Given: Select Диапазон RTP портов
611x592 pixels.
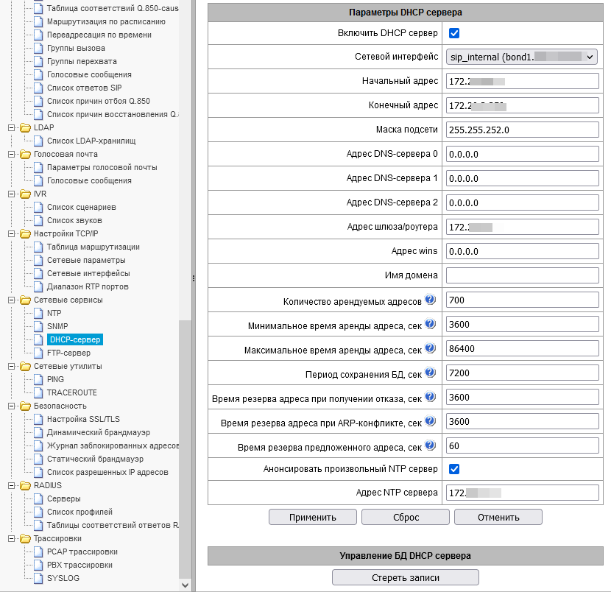Looking at the screenshot, I should click(88, 286).
